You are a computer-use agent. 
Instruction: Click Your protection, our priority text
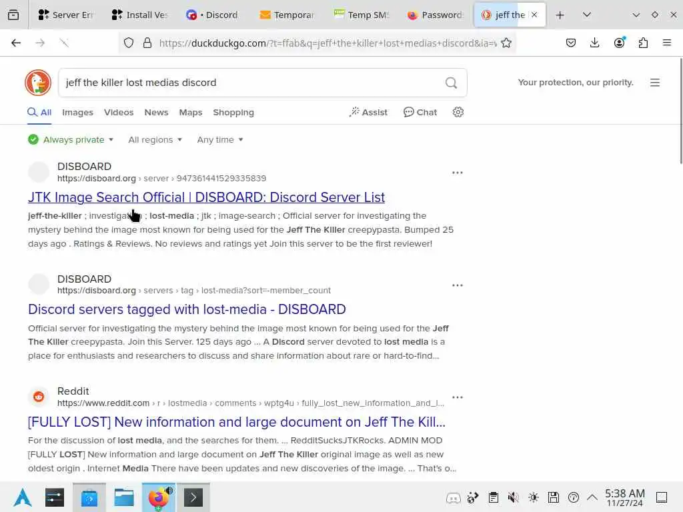pos(576,82)
